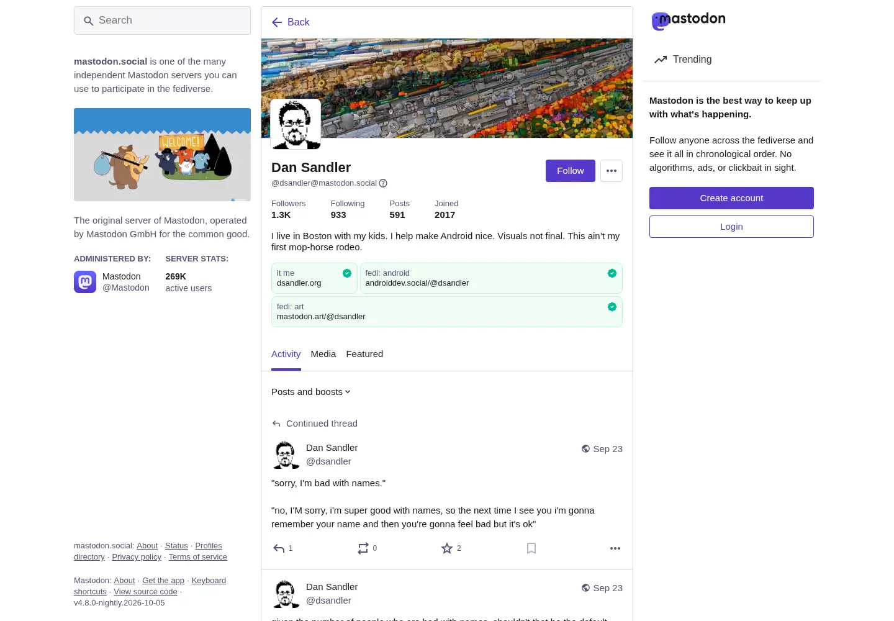Click the Continued thread reply icon
This screenshot has height=621, width=894.
tap(276, 424)
